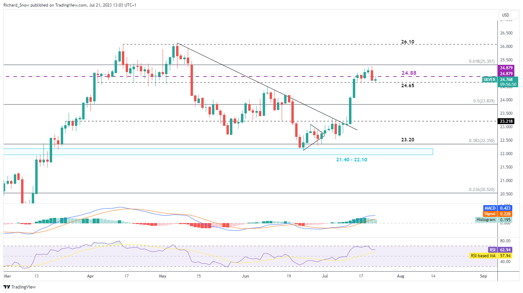Click the 22.000 price axis tick
Image resolution: width=523 pixels, height=293 pixels.
pos(506,154)
